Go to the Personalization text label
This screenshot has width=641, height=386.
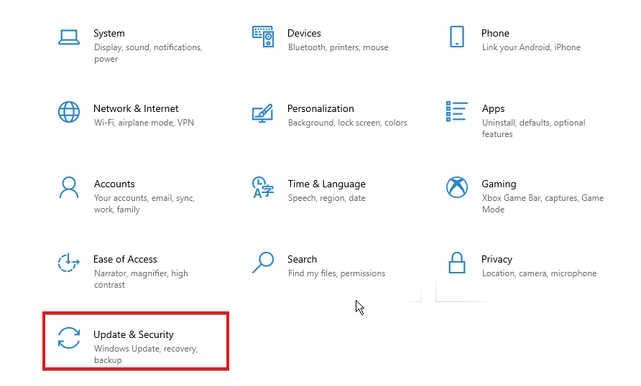320,108
